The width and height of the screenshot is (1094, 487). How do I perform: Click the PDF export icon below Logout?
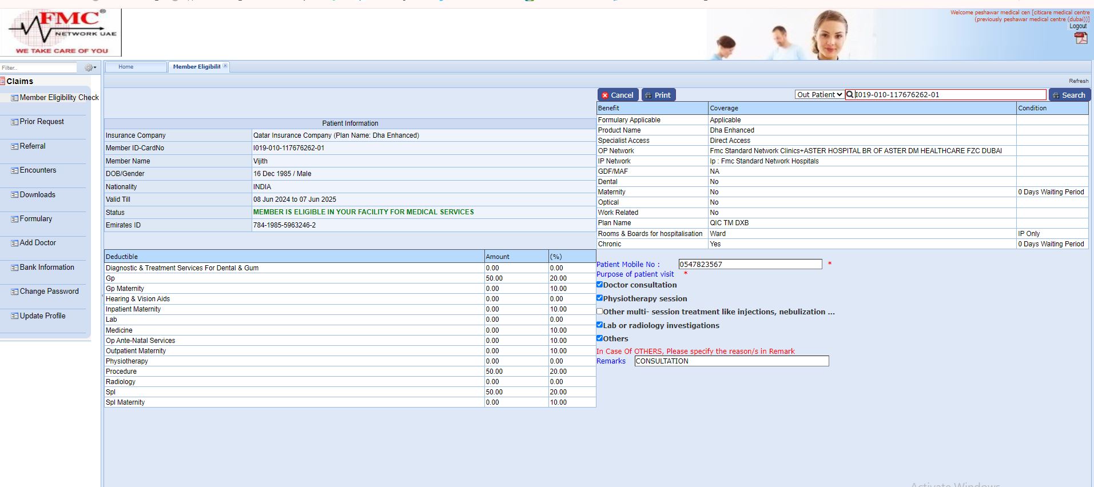1080,38
